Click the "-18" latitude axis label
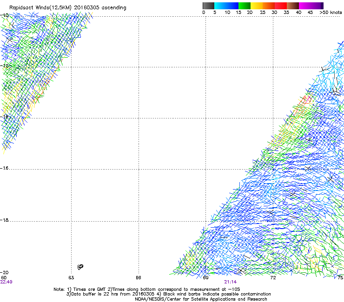The image size is (344, 302). pyautogui.click(x=5, y=220)
